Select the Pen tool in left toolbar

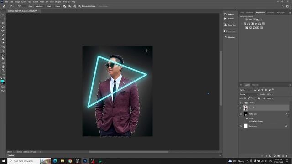3,55
